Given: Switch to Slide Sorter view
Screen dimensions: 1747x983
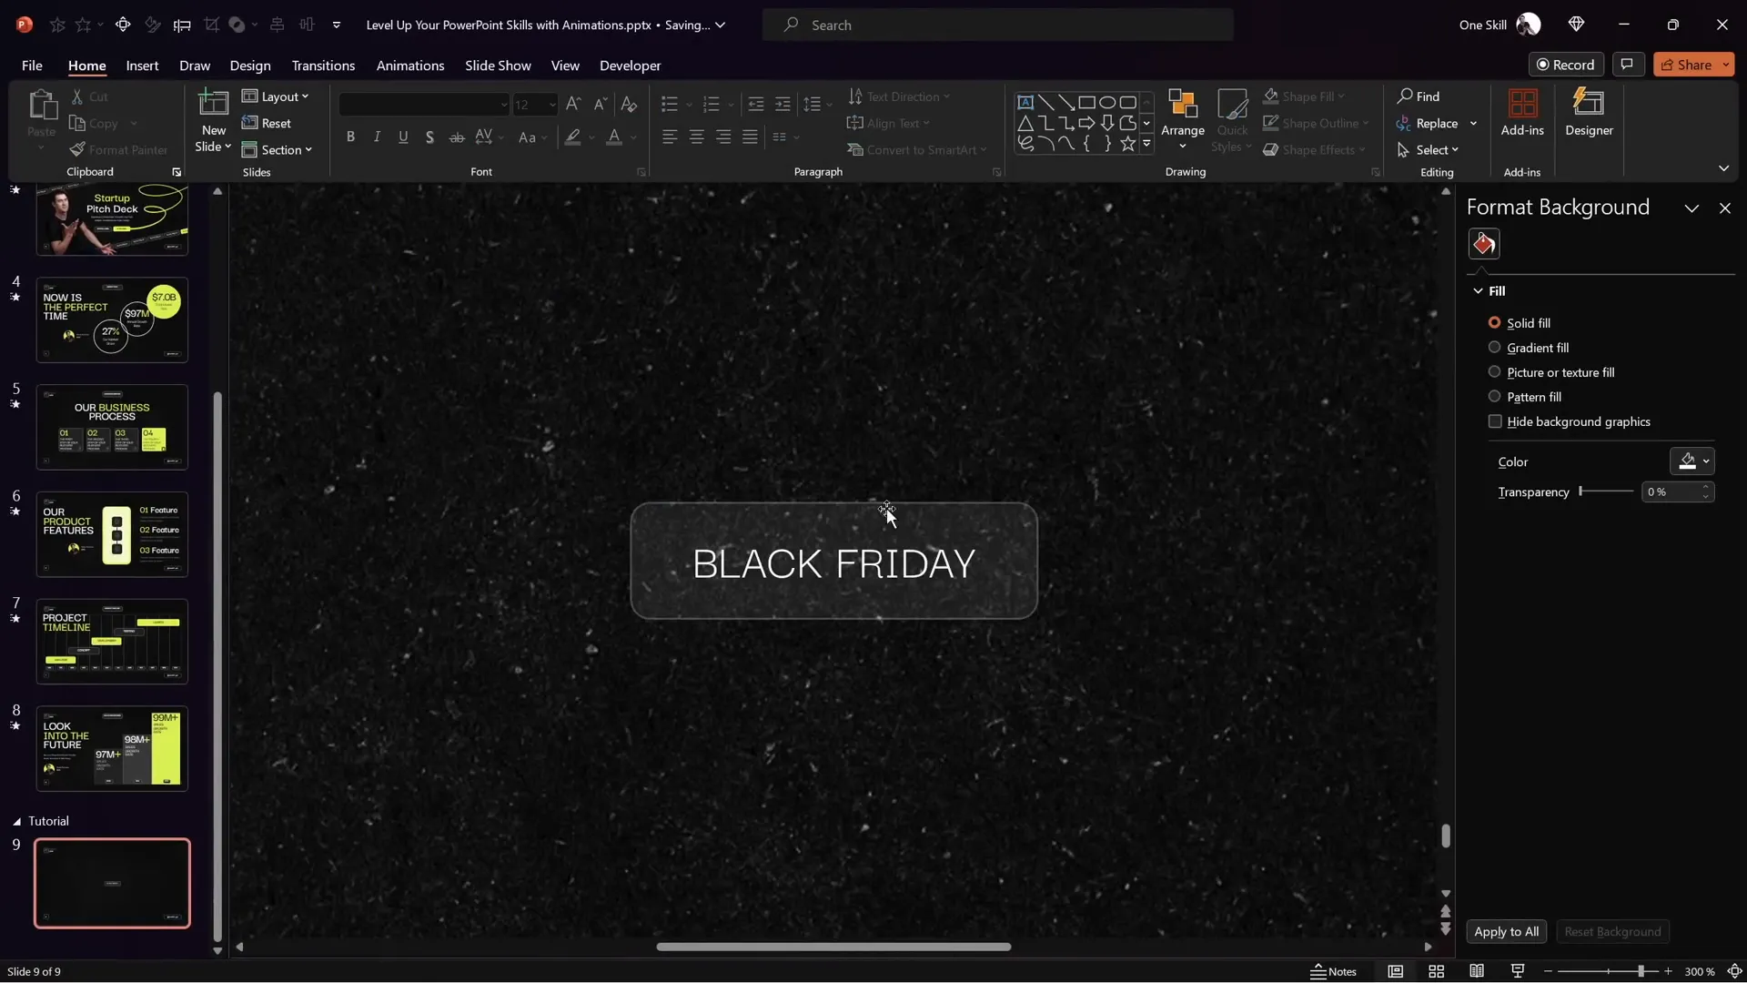Looking at the screenshot, I should (1437, 971).
